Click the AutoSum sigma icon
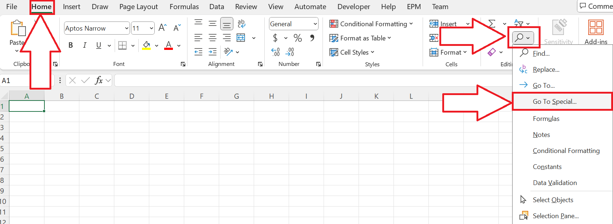613x224 pixels. (x=492, y=24)
